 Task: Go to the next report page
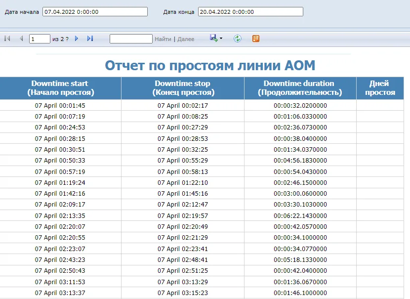[77, 39]
